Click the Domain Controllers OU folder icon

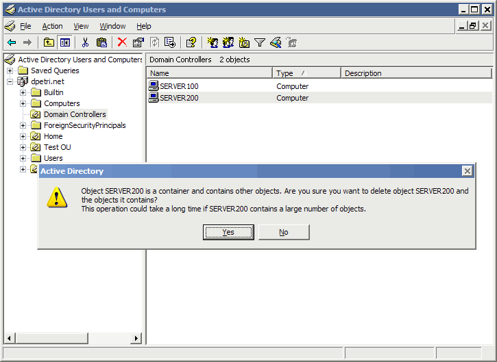[x=36, y=114]
